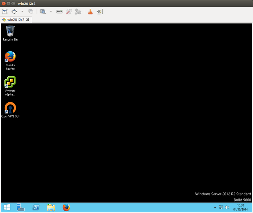The image size is (253, 213).
Task: Open Server Manager from taskbar
Action: click(x=21, y=207)
